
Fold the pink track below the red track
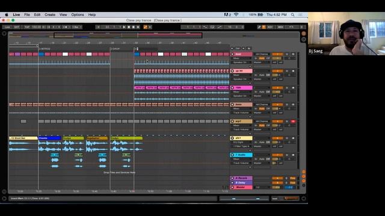coord(232,71)
